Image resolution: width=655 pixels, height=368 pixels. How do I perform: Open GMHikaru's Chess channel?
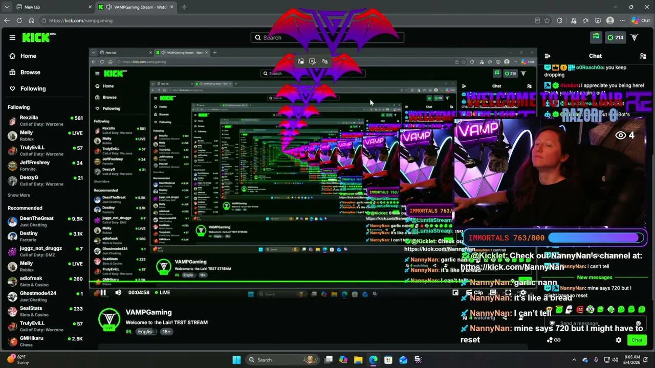[45, 341]
